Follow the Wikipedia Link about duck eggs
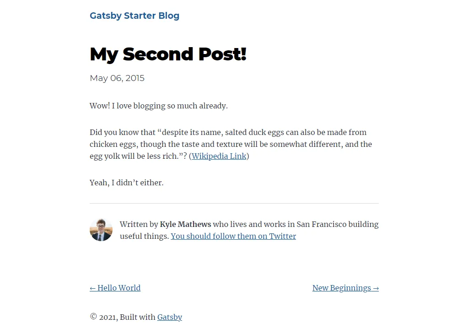The height and width of the screenshot is (334, 468). (219, 156)
